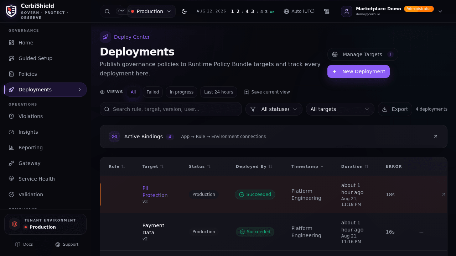Viewport: 456px width, 256px height.
Task: Click the user avatar icon
Action: click(347, 11)
